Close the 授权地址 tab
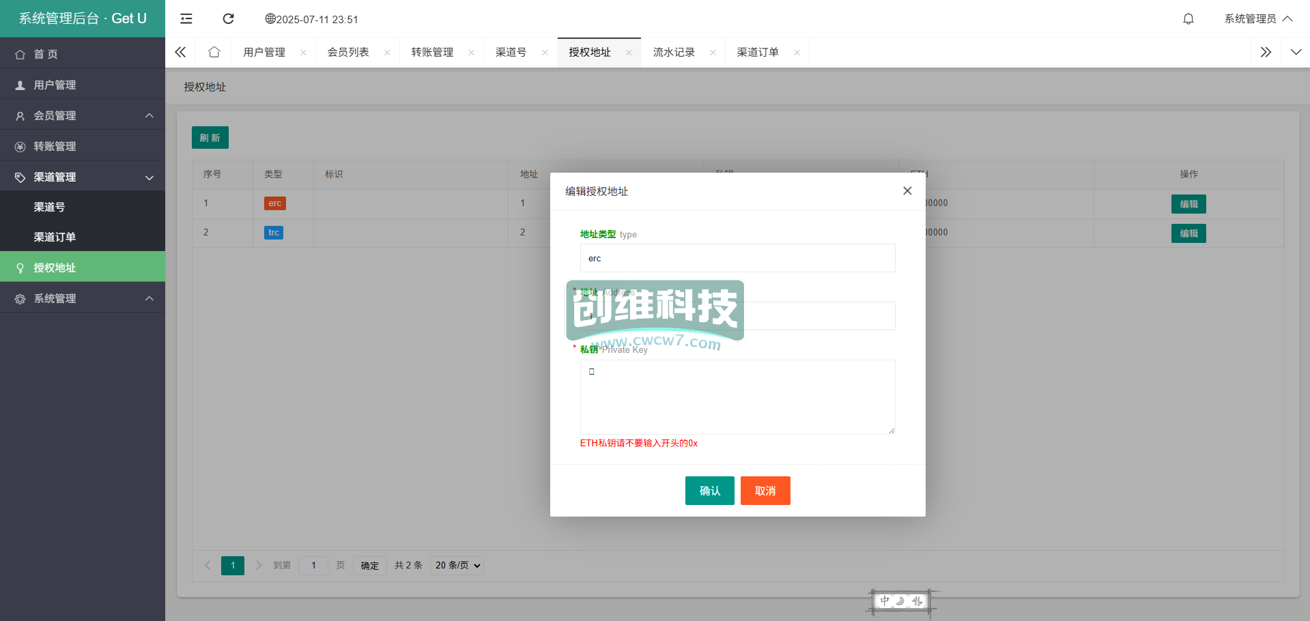 coord(629,53)
